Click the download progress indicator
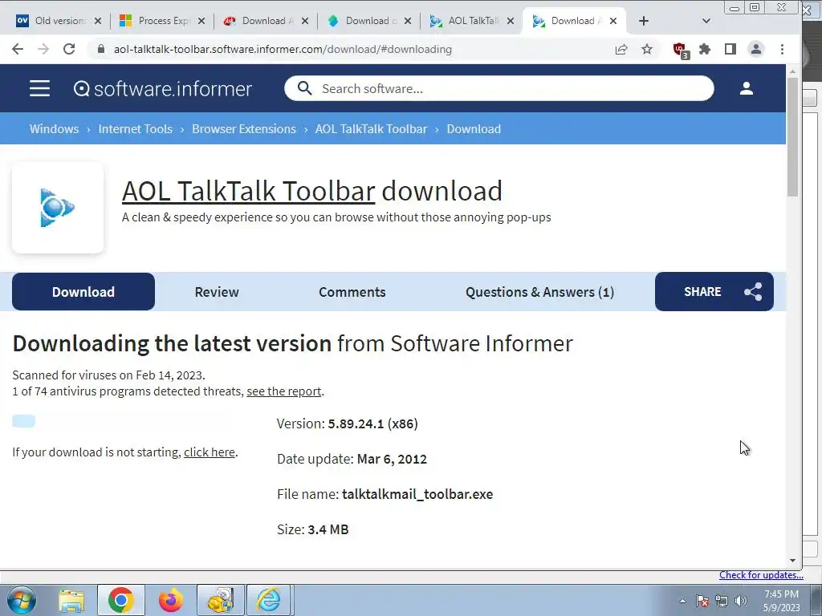 coord(23,421)
